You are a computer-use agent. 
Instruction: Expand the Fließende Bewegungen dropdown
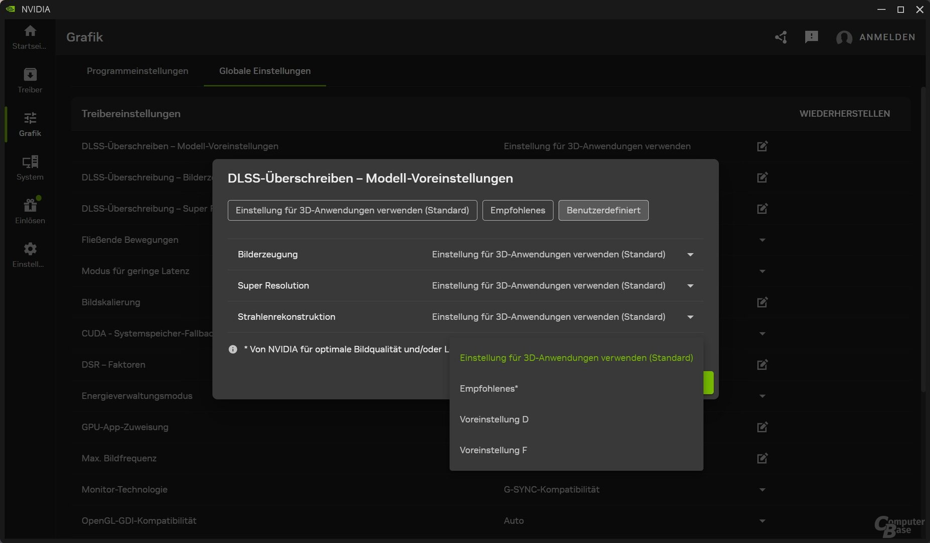point(762,240)
